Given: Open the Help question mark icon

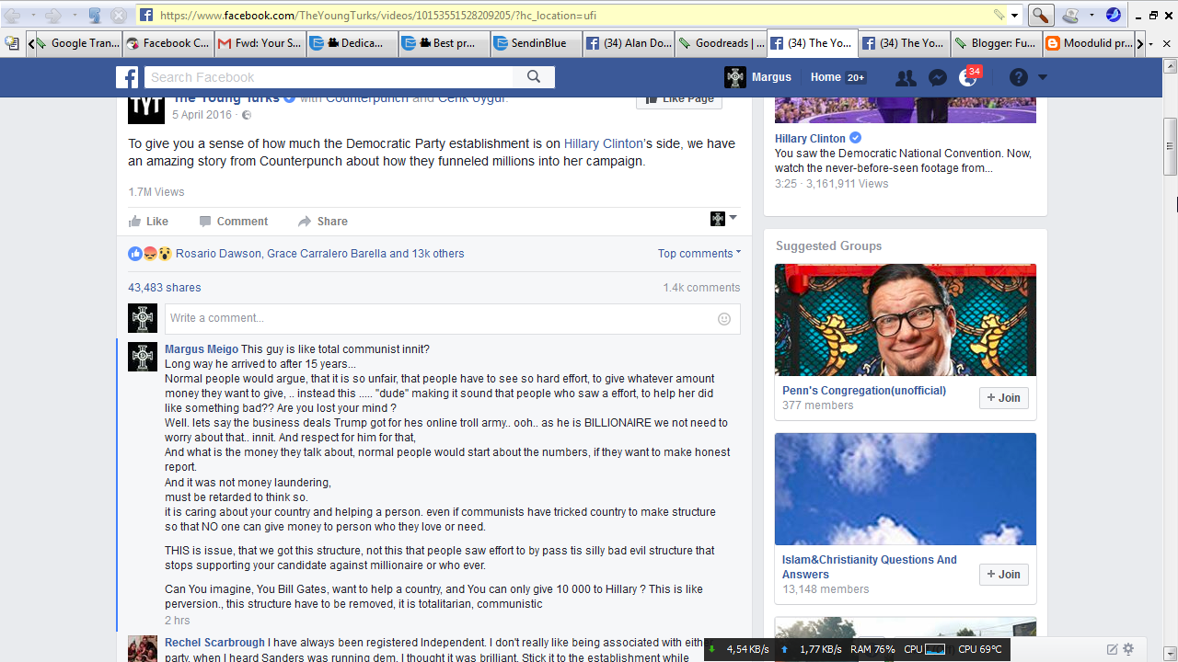Looking at the screenshot, I should 1018,77.
